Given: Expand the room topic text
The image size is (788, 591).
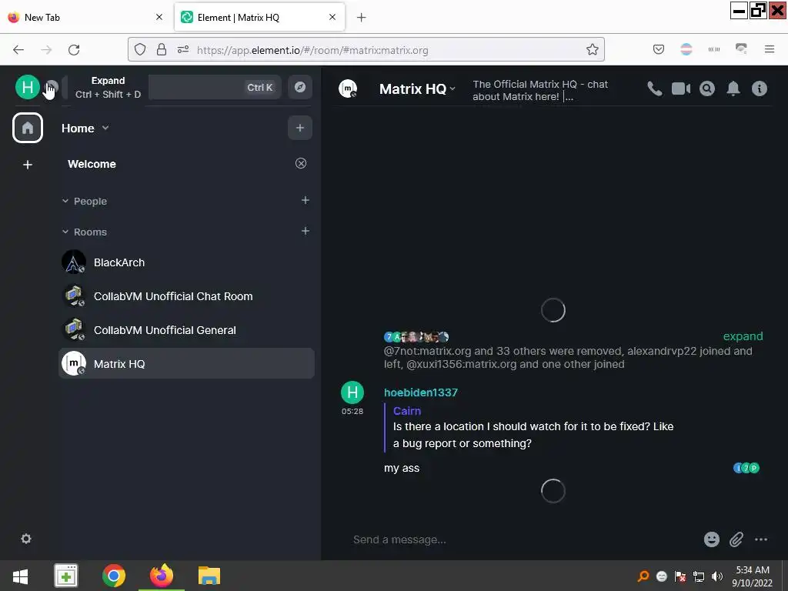Looking at the screenshot, I should click(x=540, y=91).
